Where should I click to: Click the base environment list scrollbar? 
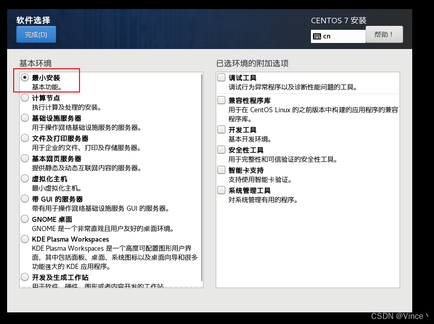(x=202, y=177)
